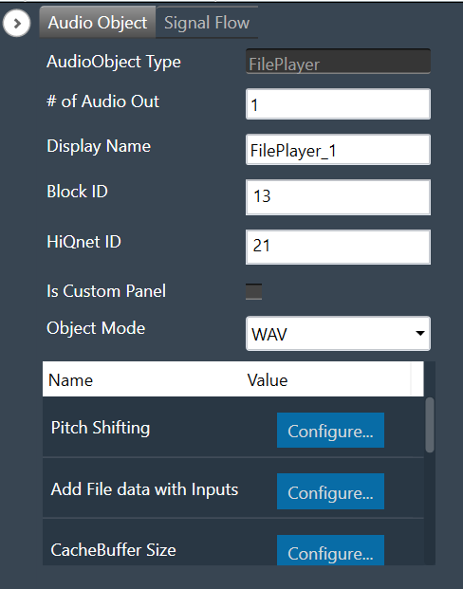Switch to the Signal Flow tab
The image size is (463, 589).
[207, 23]
